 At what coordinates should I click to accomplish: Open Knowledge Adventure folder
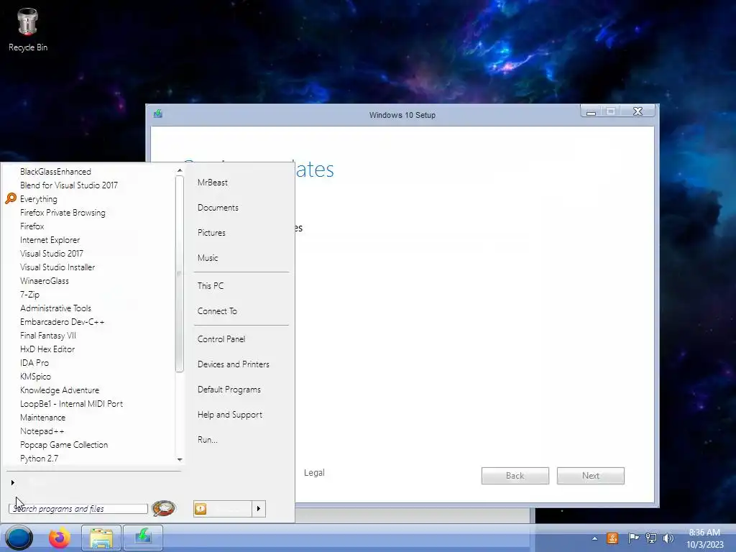tap(60, 390)
